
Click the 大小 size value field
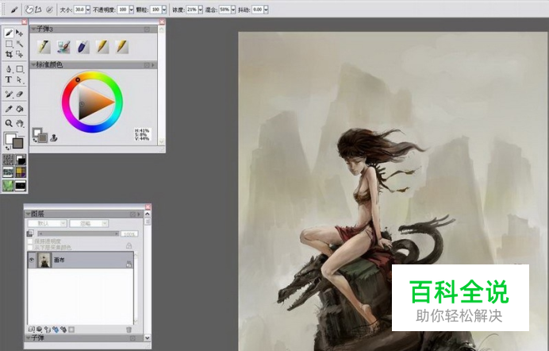[x=79, y=10]
